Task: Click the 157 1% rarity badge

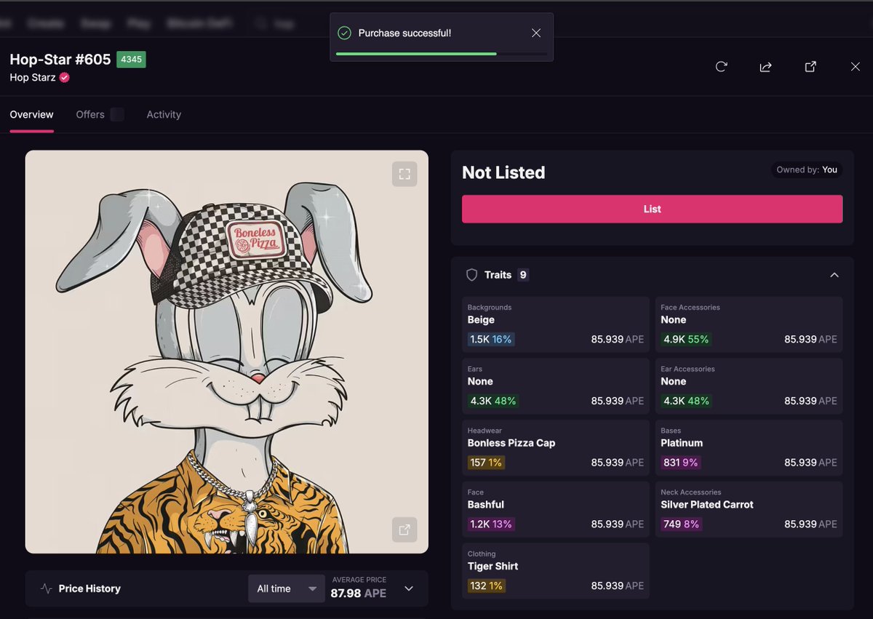Action: pos(487,463)
